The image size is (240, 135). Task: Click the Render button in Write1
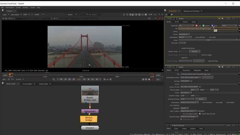click(x=194, y=52)
